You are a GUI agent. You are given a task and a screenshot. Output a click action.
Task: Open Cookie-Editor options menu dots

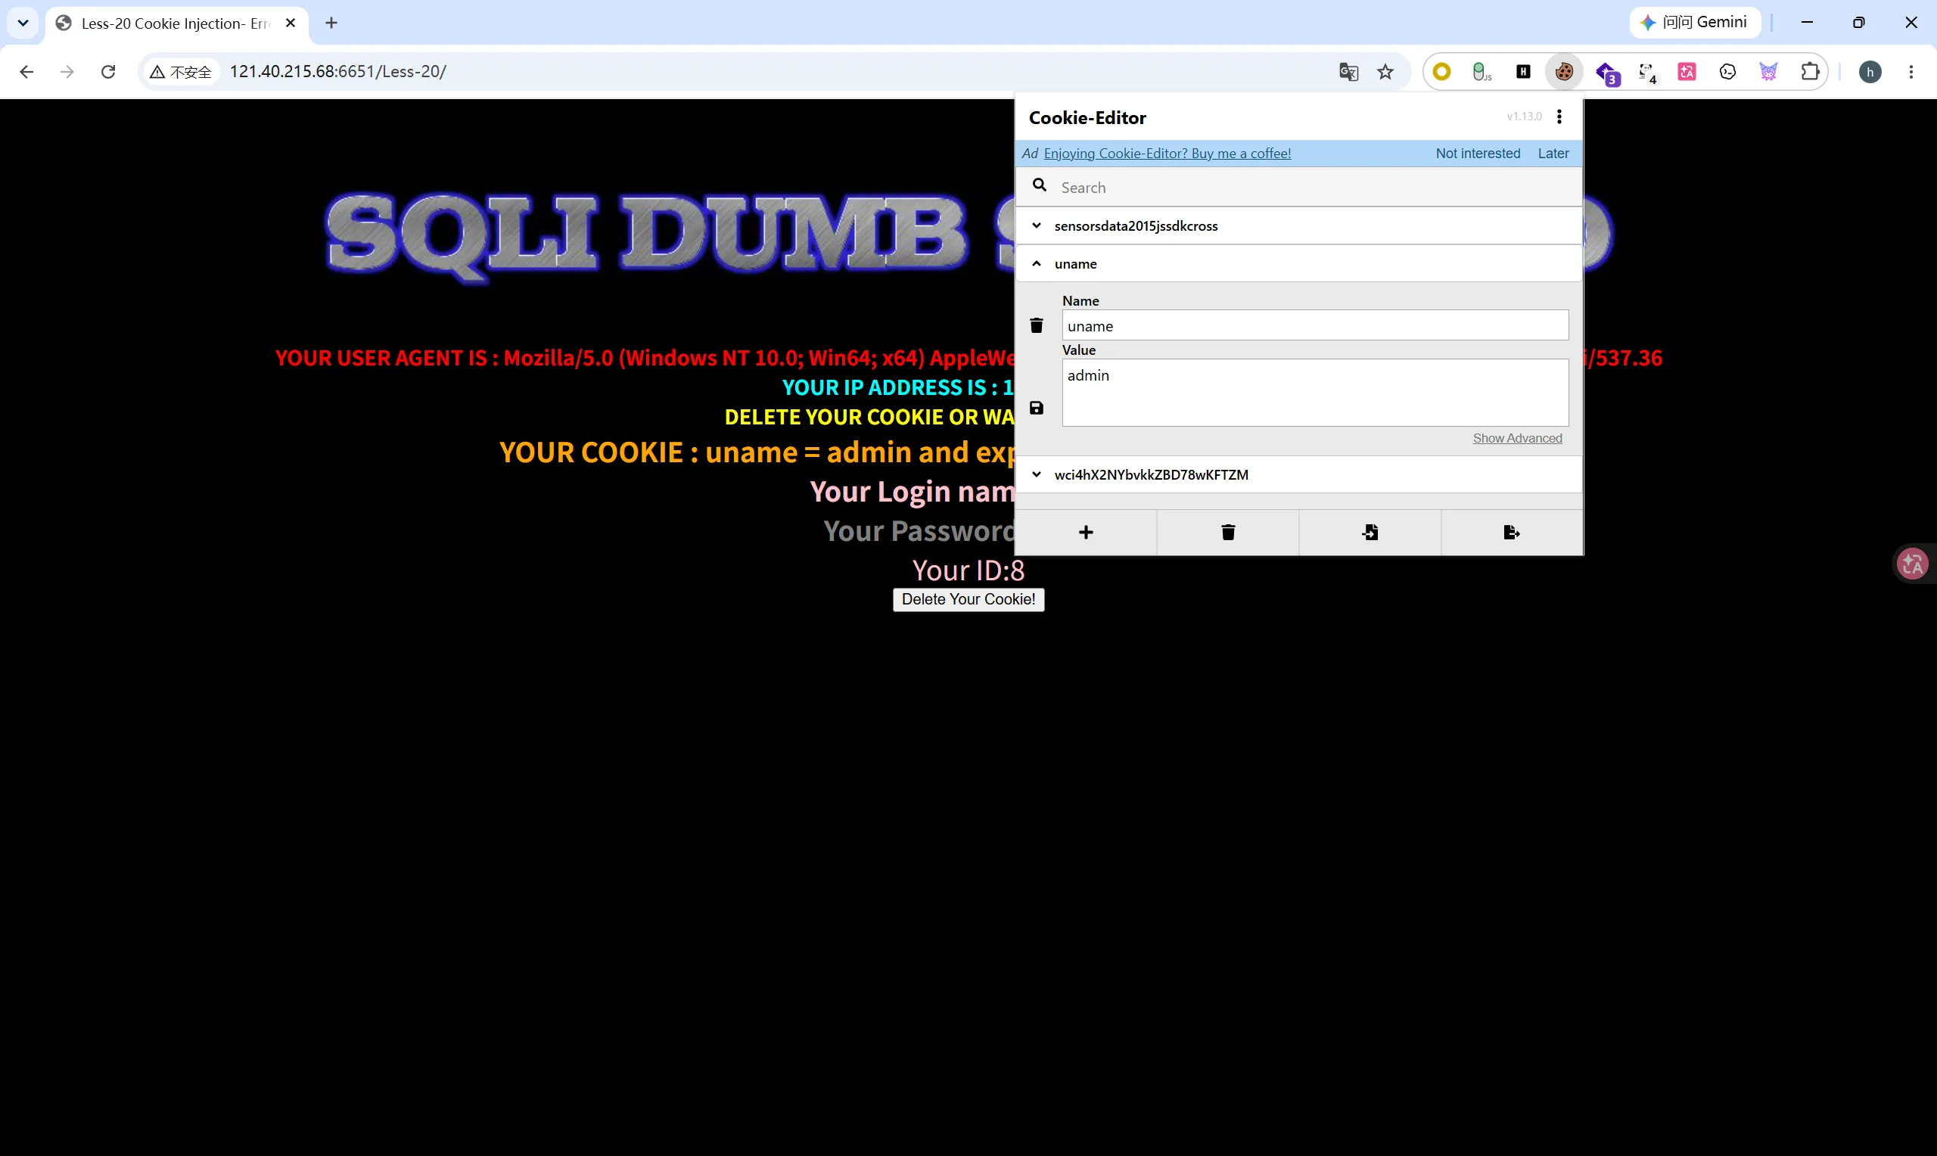[x=1559, y=117]
